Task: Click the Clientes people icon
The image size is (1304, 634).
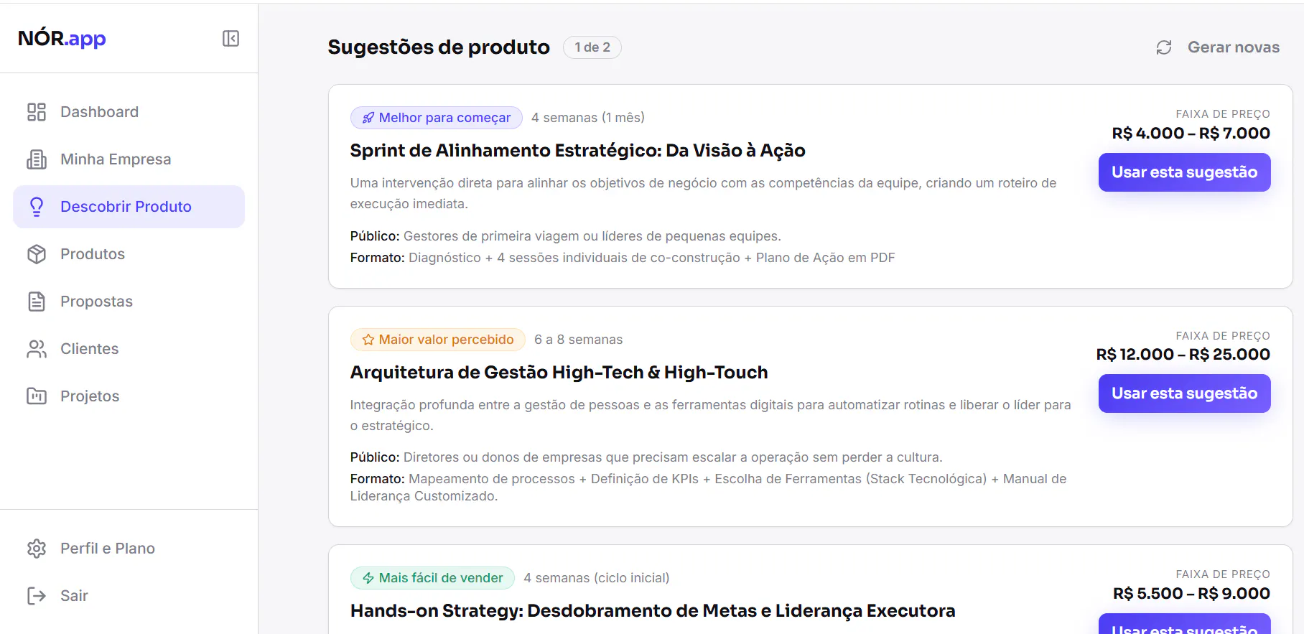Action: 37,349
